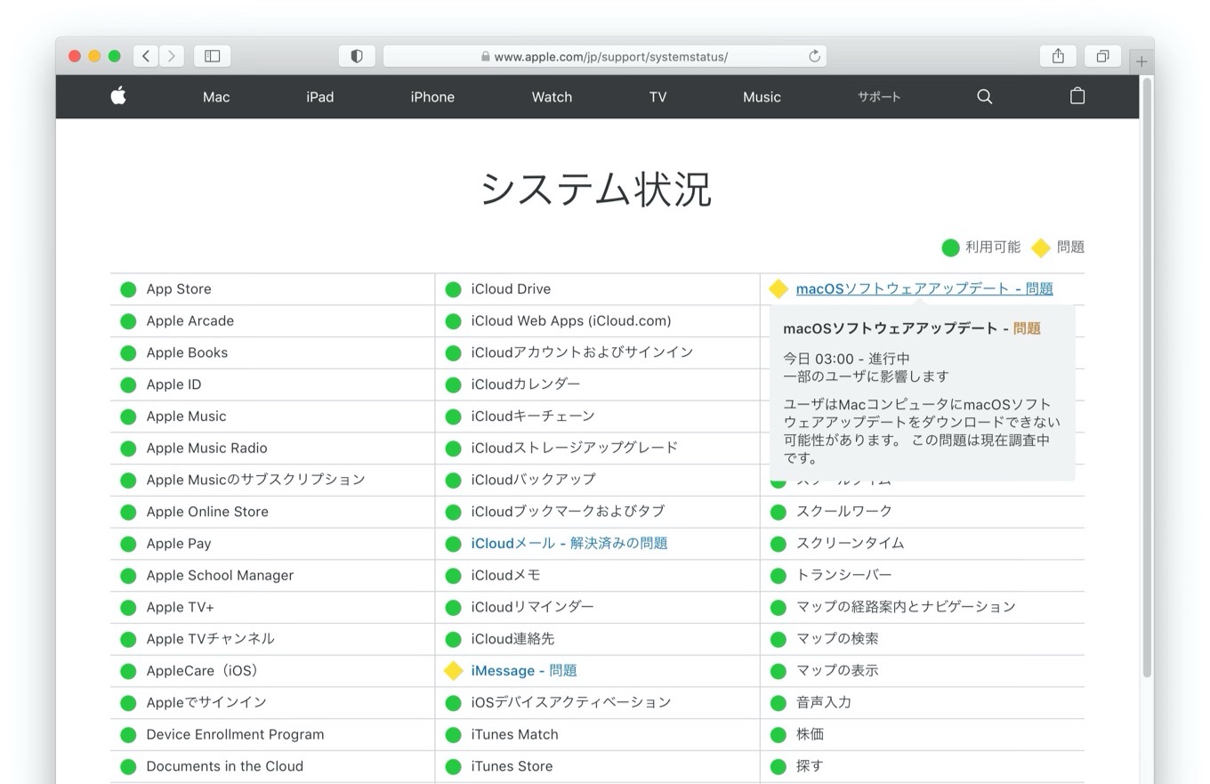Select Apple Musicのサブスクリプション text

256,480
